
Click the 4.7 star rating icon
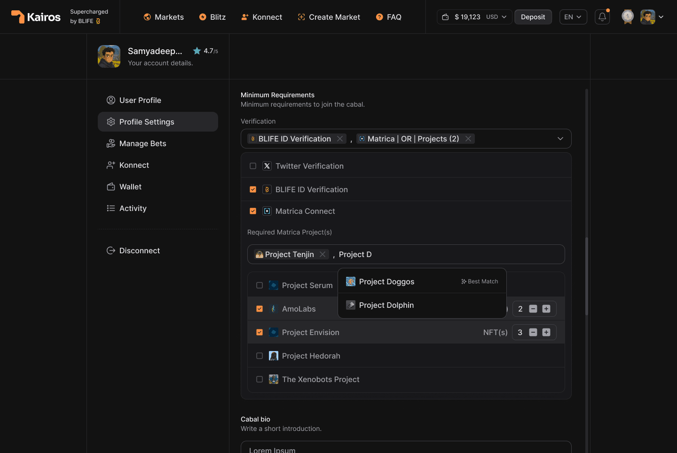tap(197, 51)
